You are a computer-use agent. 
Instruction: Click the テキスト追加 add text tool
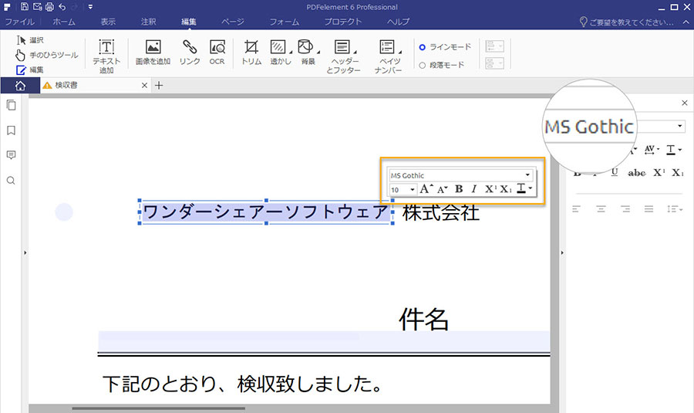106,56
